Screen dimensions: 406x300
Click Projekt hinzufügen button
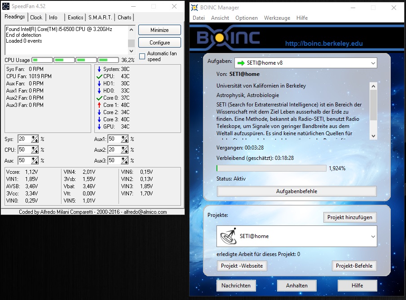coord(349,217)
